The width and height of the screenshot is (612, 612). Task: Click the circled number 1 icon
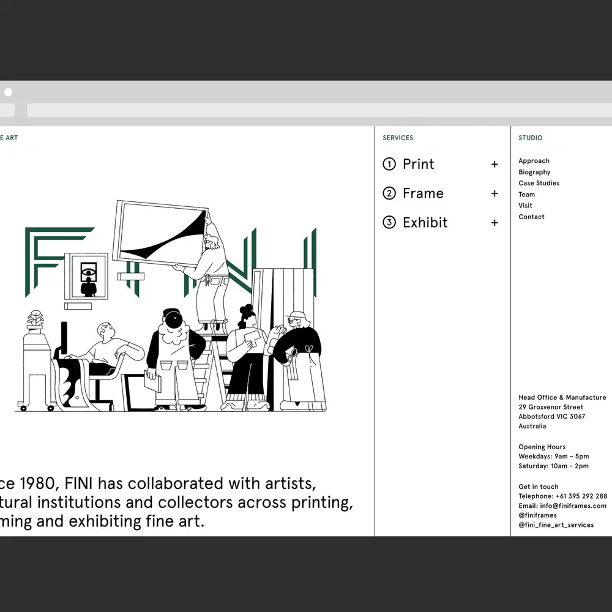coord(389,164)
